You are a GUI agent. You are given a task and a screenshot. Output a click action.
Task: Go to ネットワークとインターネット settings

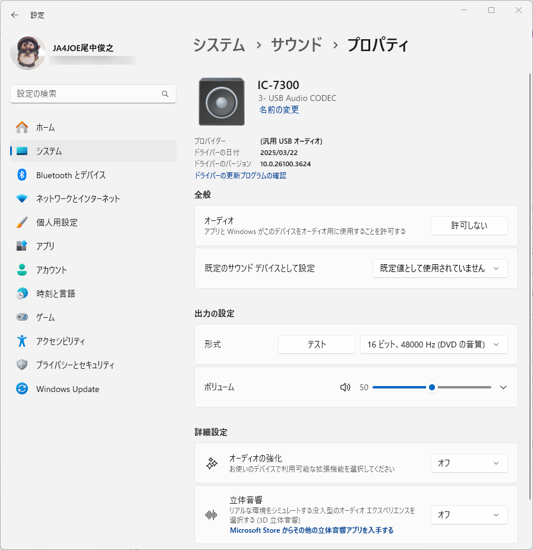(93, 198)
